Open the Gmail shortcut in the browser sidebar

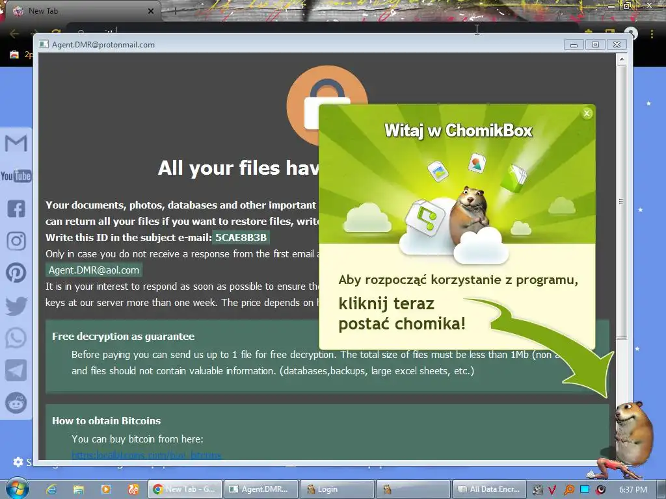pos(16,143)
